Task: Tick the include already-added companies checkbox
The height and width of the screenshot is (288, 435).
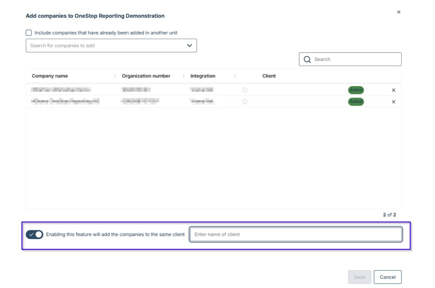Action: 29,33
